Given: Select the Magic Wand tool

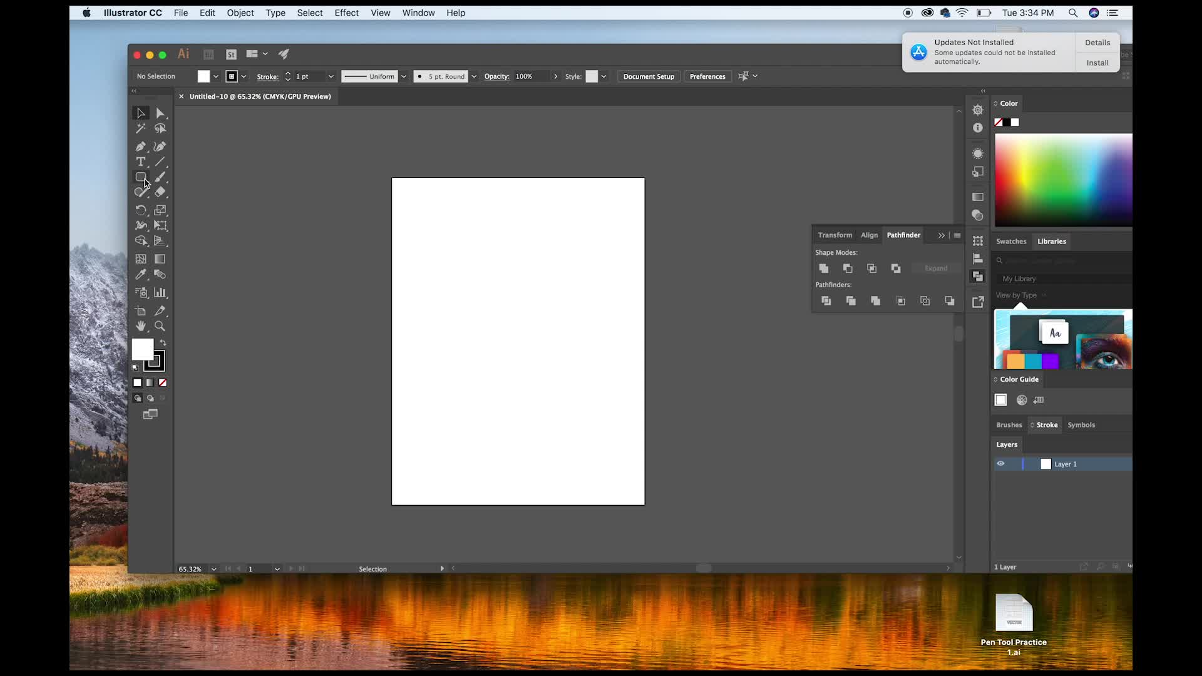Looking at the screenshot, I should tap(141, 128).
